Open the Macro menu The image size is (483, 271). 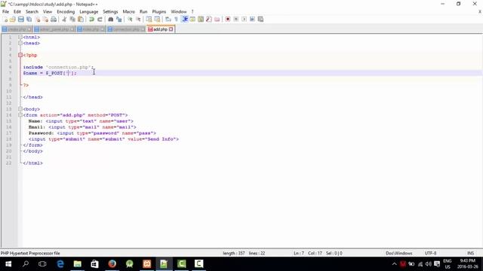coord(129,12)
